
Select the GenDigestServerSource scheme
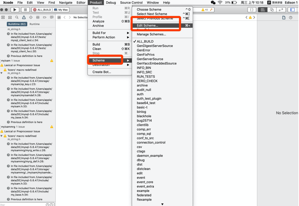pyautogui.click(x=162, y=46)
